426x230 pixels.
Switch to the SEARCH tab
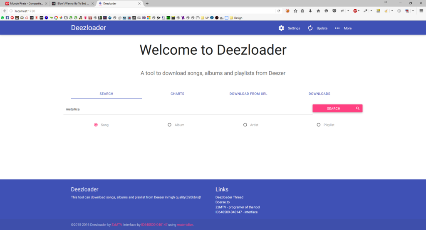106,94
